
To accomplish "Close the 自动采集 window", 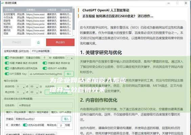I will tap(186, 3).
